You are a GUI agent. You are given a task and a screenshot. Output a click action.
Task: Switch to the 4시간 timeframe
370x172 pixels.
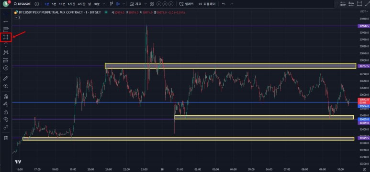81,4
